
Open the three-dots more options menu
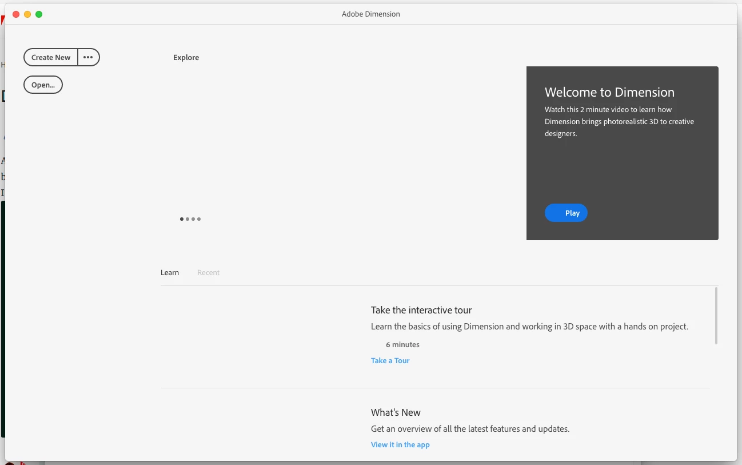pyautogui.click(x=89, y=57)
